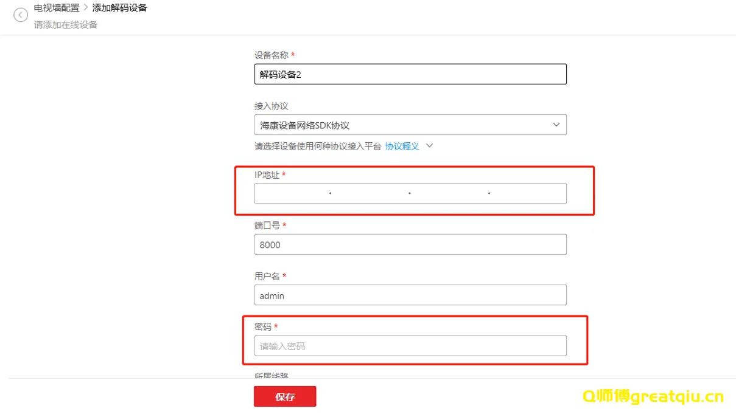Expand the chevron next to 协议释义
Viewport: 736px width, 414px height.
coord(429,146)
